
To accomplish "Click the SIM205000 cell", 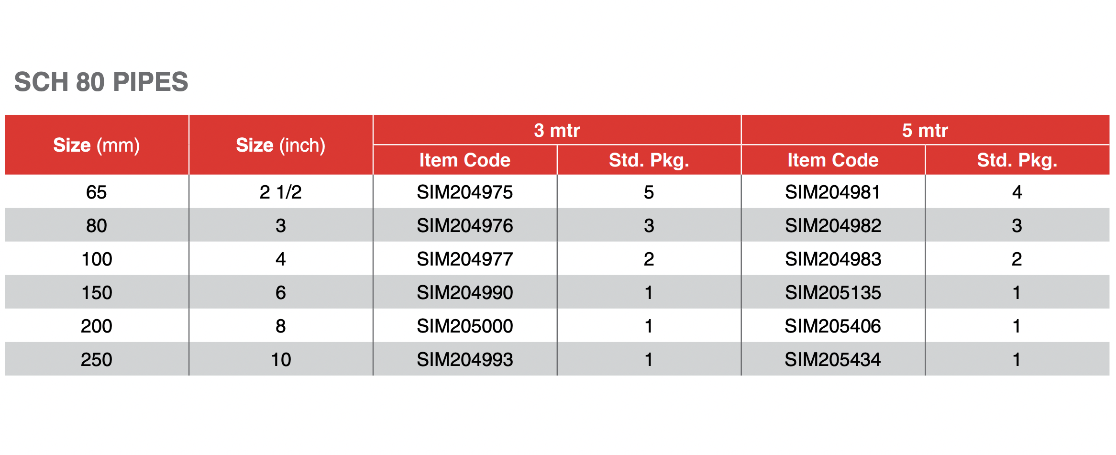I will tap(464, 326).
